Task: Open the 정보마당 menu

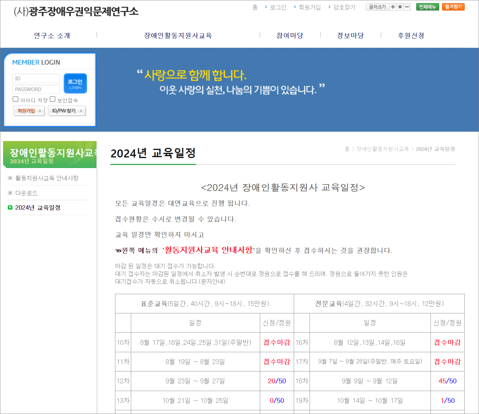Action: (350, 35)
